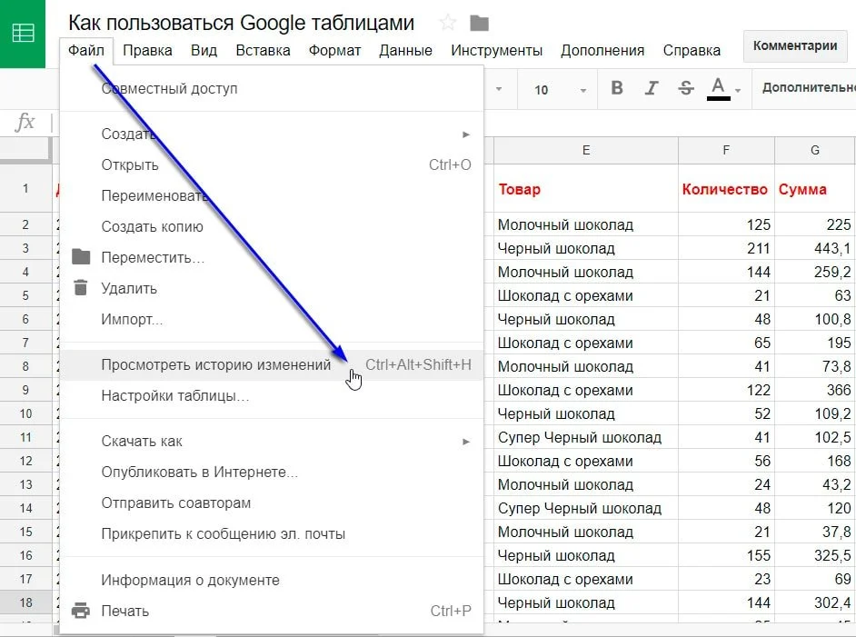Open the folder icon to move spreadsheet
This screenshot has height=637, width=856.
tap(479, 24)
